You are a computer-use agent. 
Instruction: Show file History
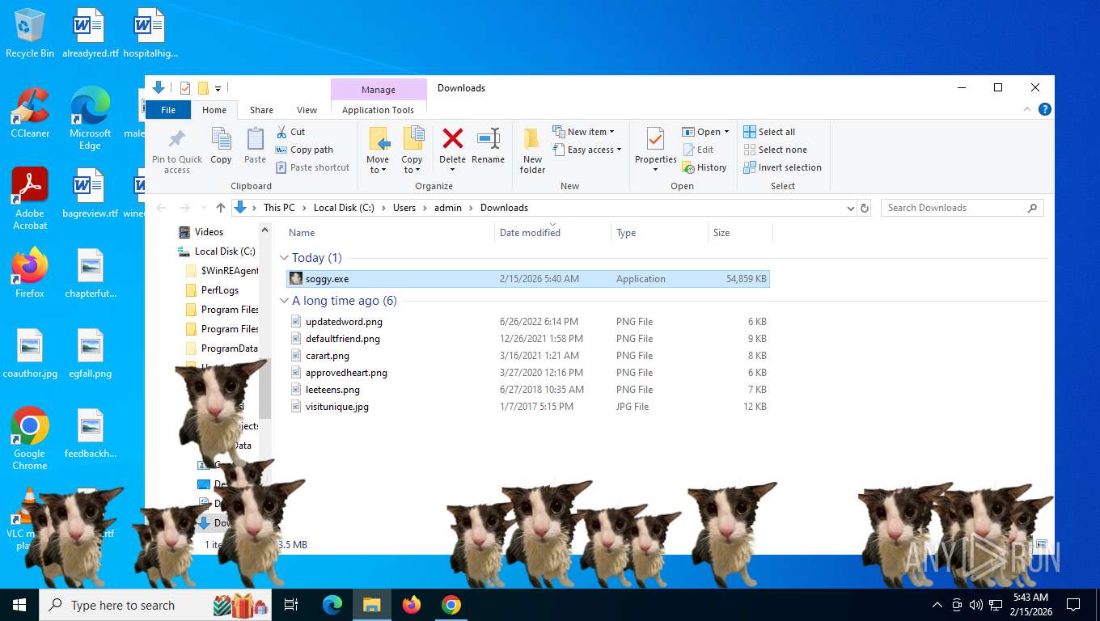[x=704, y=167]
